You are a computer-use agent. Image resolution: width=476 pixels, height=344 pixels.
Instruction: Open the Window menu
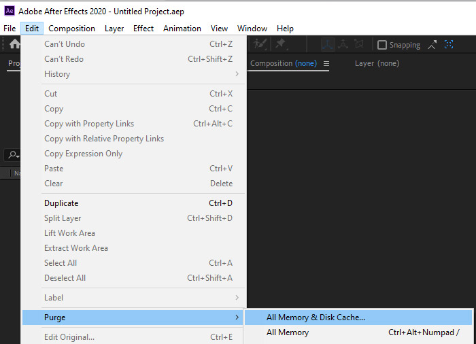pos(252,29)
